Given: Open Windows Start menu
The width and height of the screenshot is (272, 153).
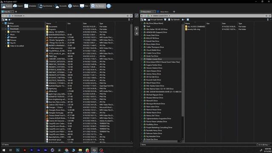Looking at the screenshot, I should (x=4, y=150).
